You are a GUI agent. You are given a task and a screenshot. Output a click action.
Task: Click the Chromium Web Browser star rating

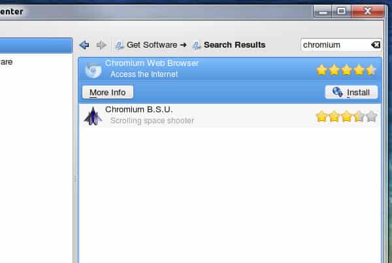(x=346, y=70)
